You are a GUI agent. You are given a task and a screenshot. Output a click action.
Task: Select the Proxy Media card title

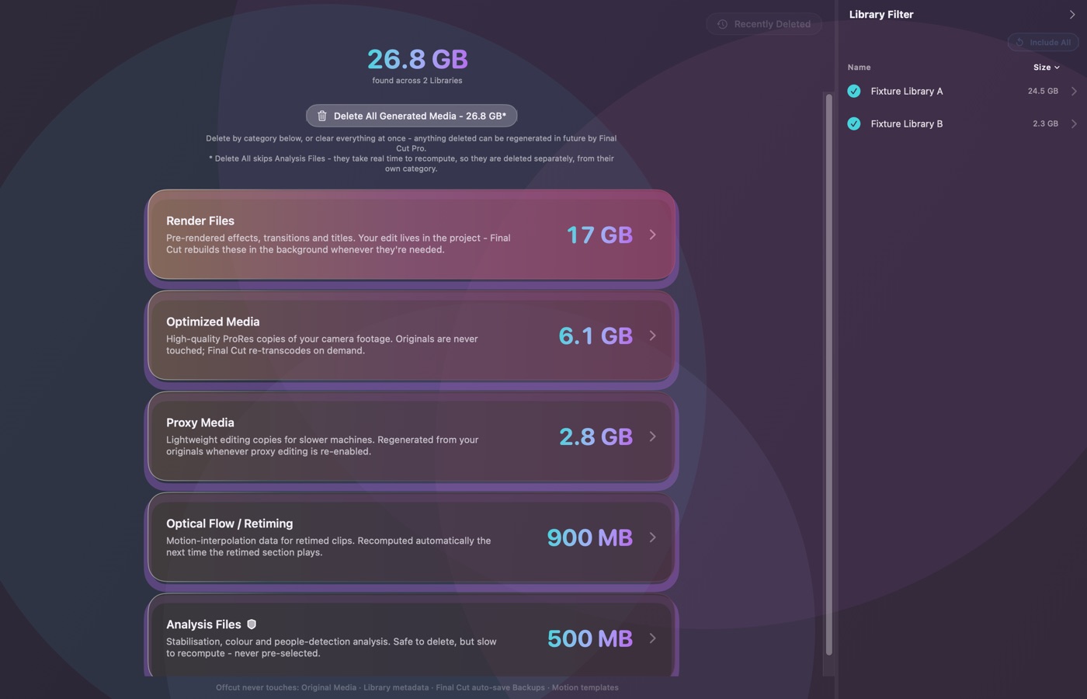[200, 423]
